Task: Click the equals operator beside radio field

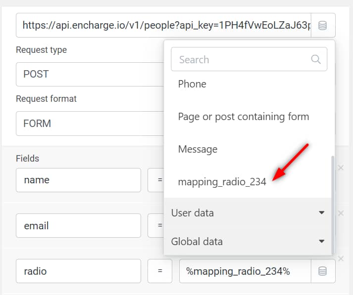Action: click(160, 271)
